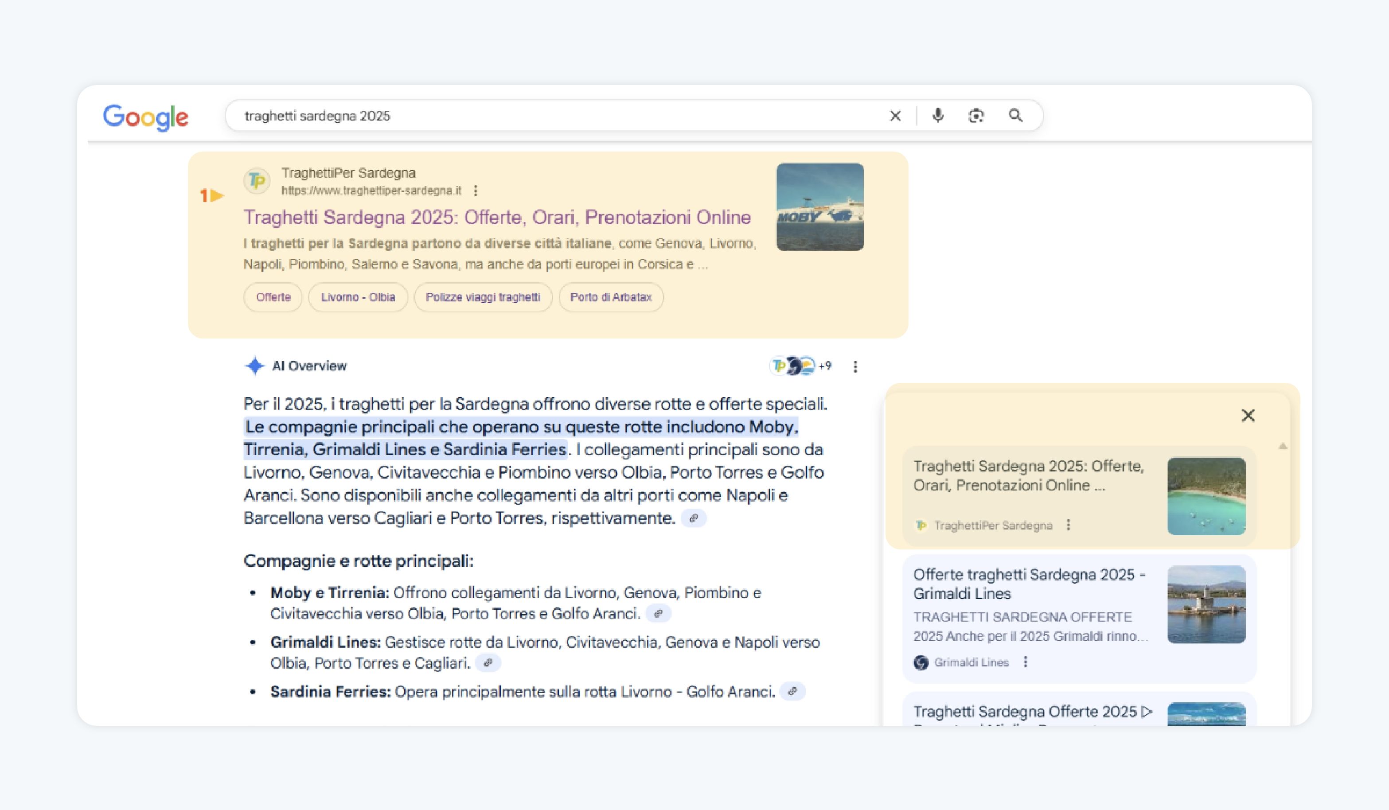
Task: Open the three-dot menu beside traghettiper-sardegna.it URL
Action: [476, 191]
